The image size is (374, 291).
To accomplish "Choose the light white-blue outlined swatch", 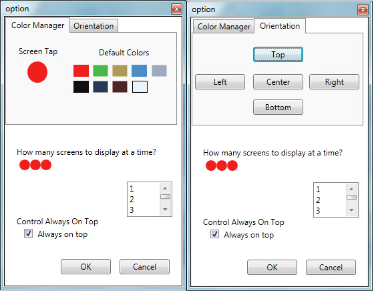I will (x=140, y=87).
